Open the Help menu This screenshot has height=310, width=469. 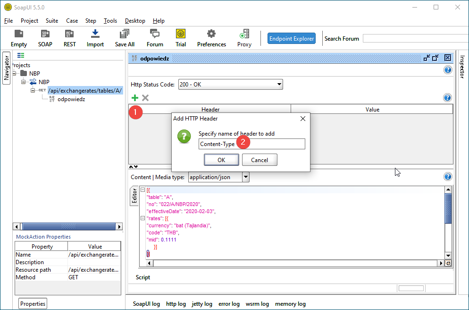tap(159, 21)
